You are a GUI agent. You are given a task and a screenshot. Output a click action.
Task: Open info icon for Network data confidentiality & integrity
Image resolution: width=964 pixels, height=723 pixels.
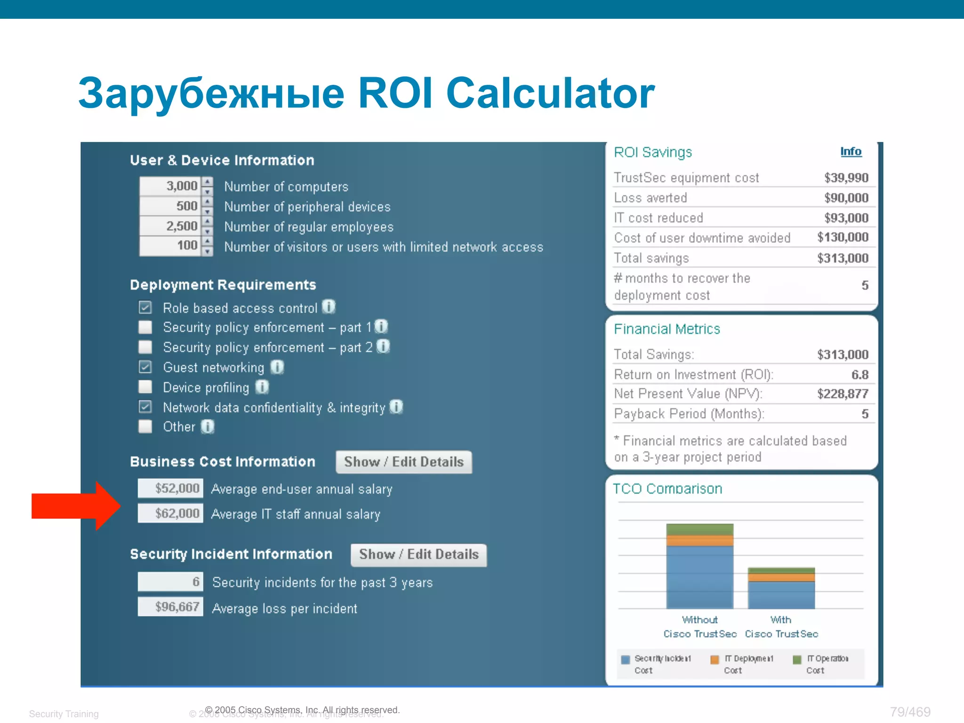click(397, 407)
